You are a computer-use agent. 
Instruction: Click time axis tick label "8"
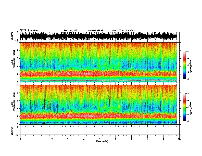(x=147, y=139)
